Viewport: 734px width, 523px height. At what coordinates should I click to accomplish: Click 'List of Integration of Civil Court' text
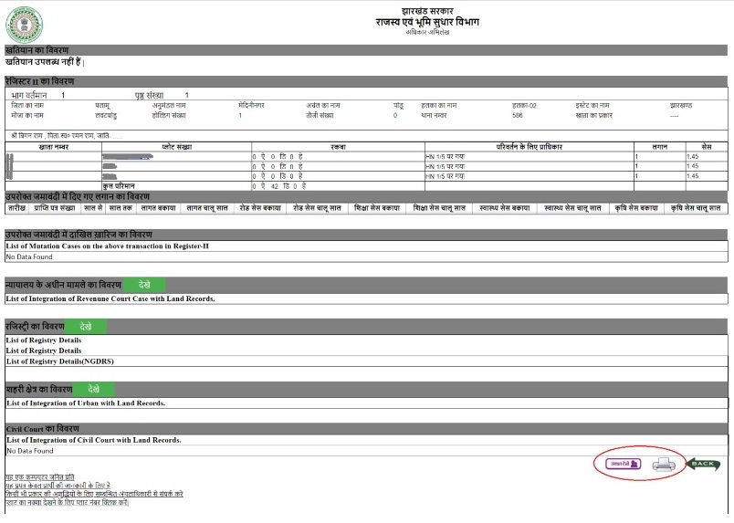point(94,440)
